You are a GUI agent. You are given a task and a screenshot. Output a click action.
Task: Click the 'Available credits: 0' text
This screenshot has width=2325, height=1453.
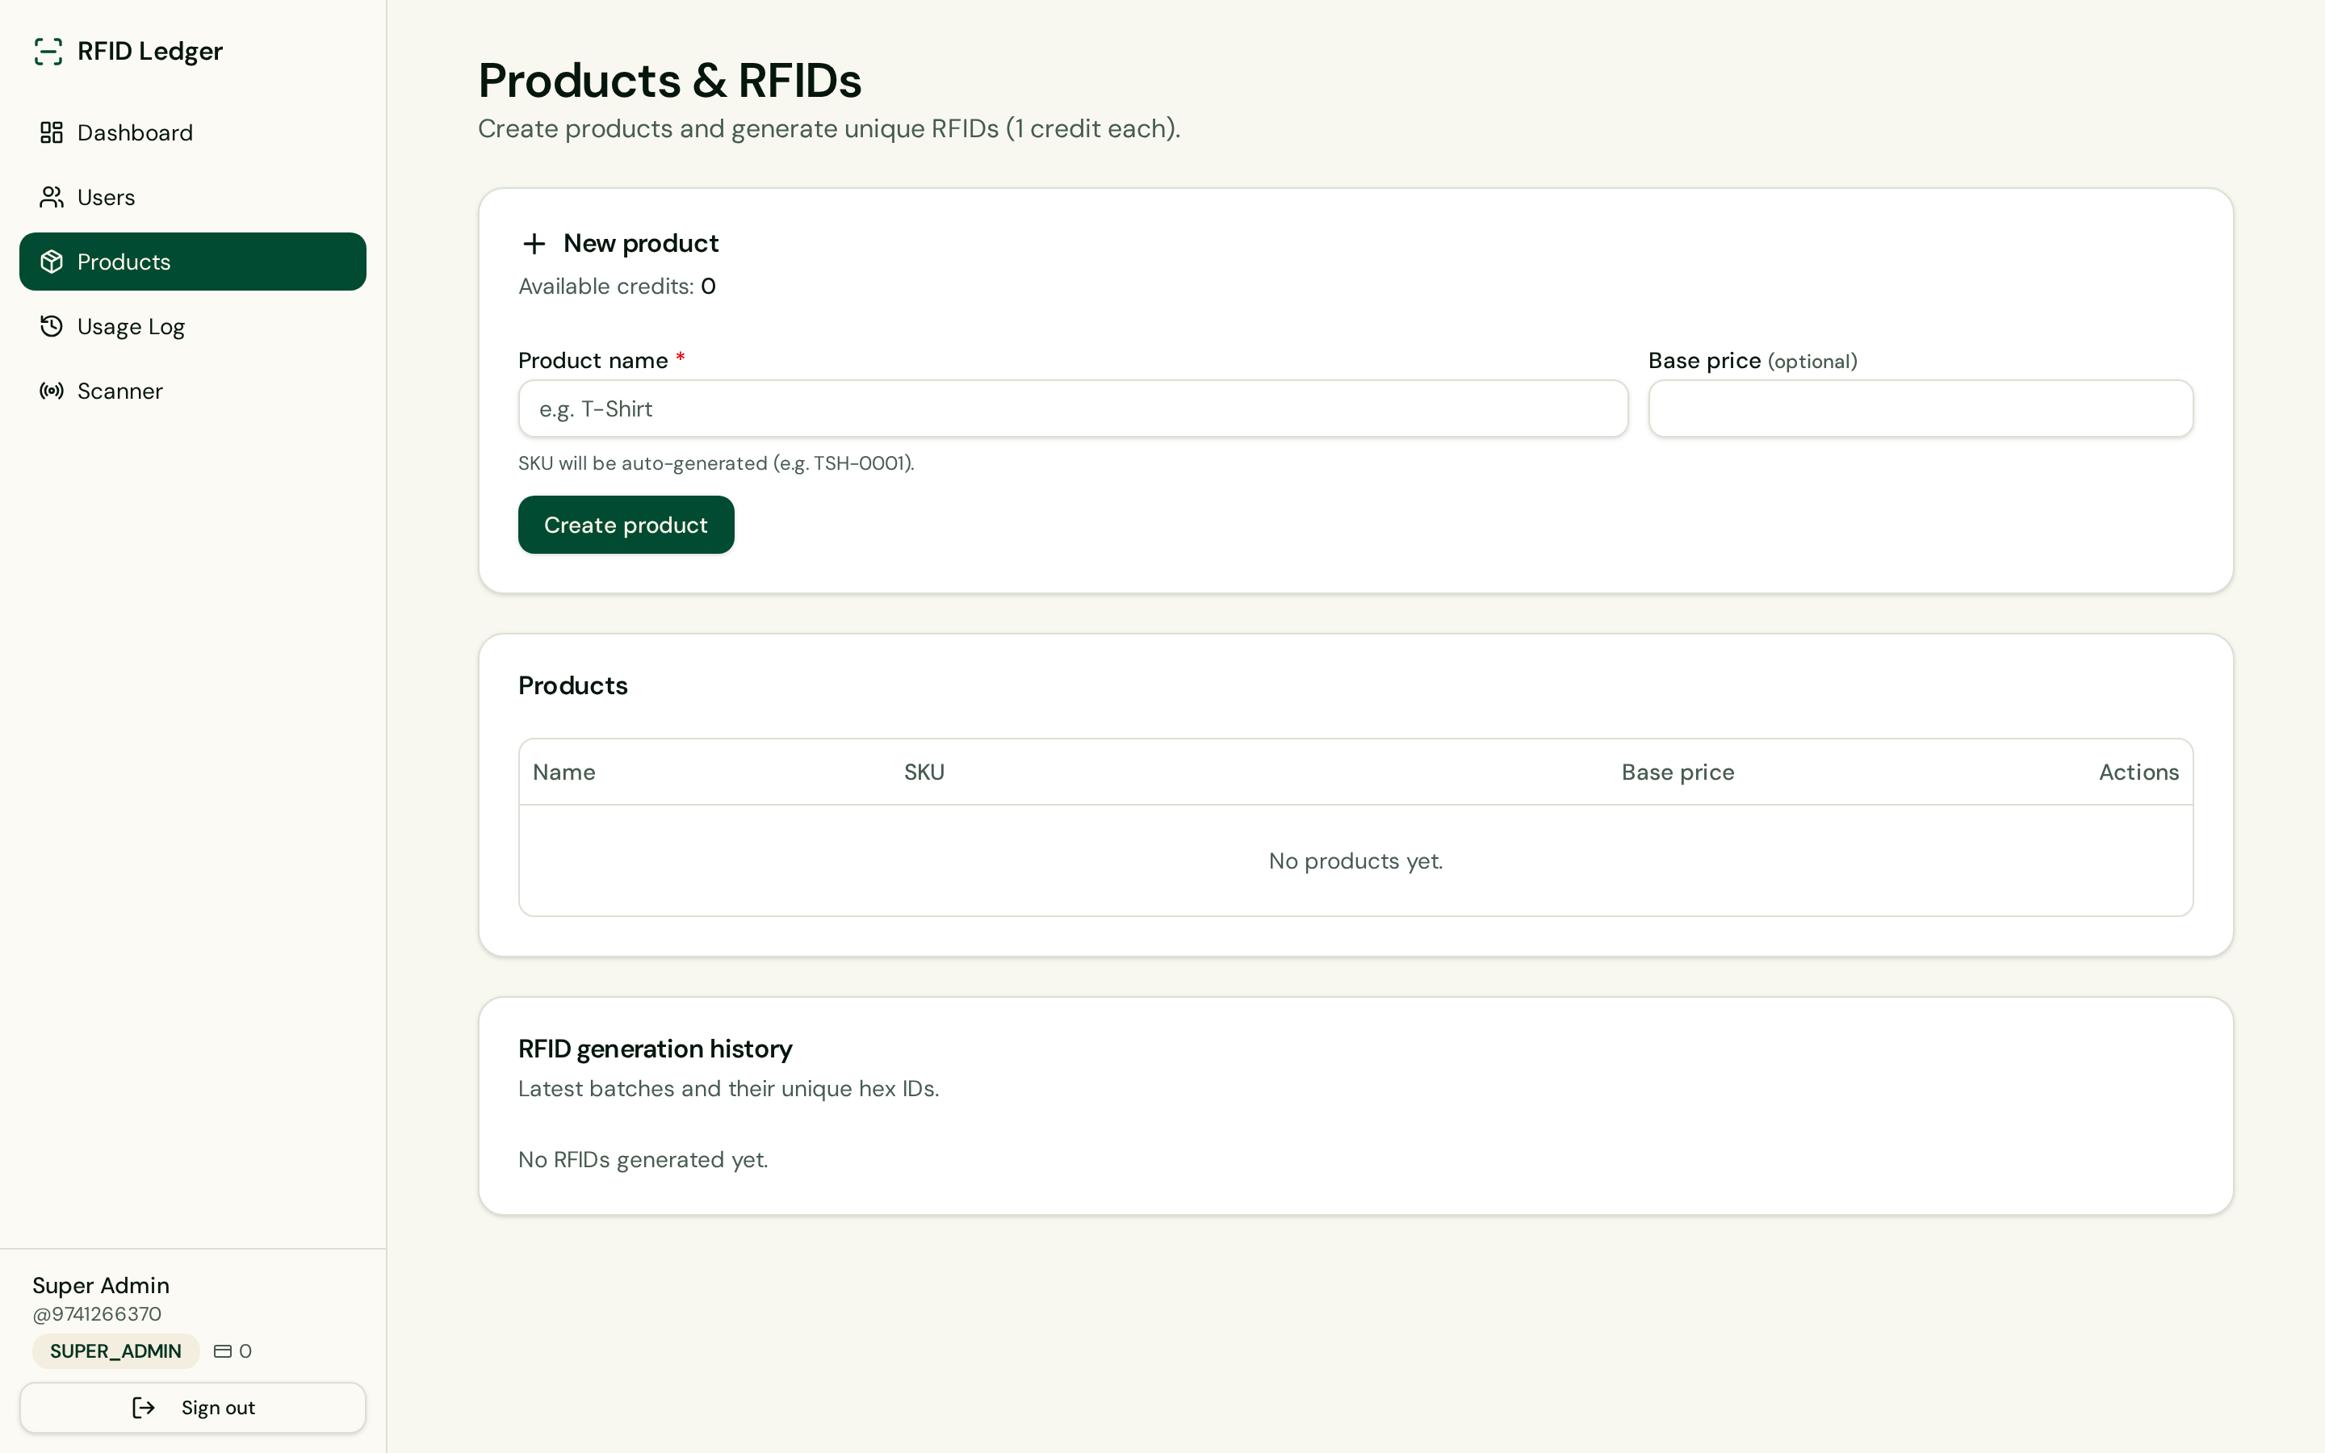click(x=617, y=287)
